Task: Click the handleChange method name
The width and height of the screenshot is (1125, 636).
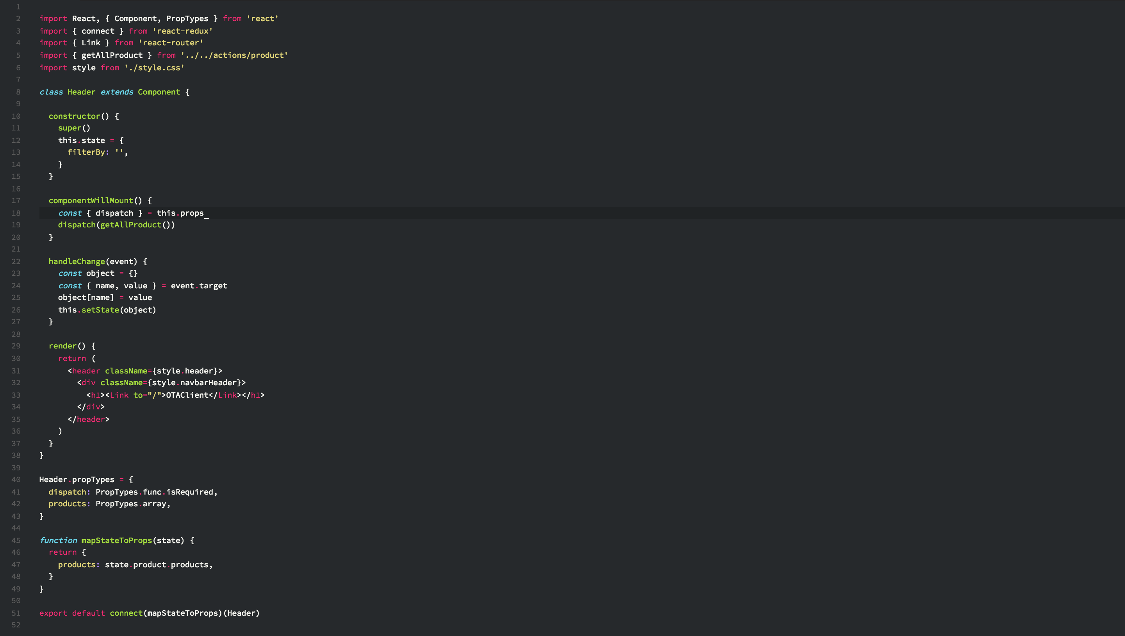Action: pos(77,261)
